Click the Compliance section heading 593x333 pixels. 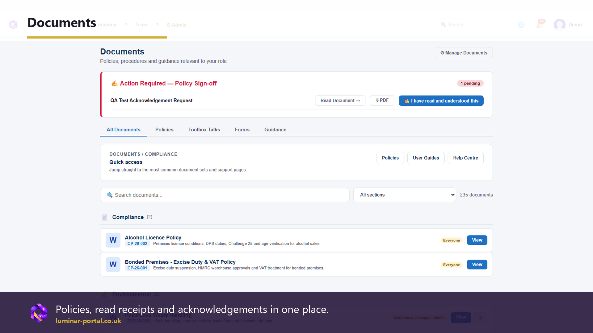pos(128,217)
